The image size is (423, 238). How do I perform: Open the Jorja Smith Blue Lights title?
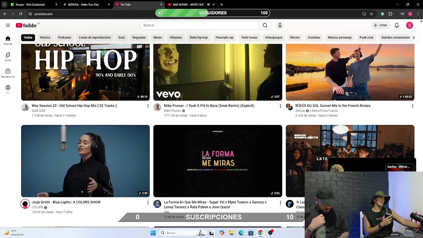tap(66, 202)
